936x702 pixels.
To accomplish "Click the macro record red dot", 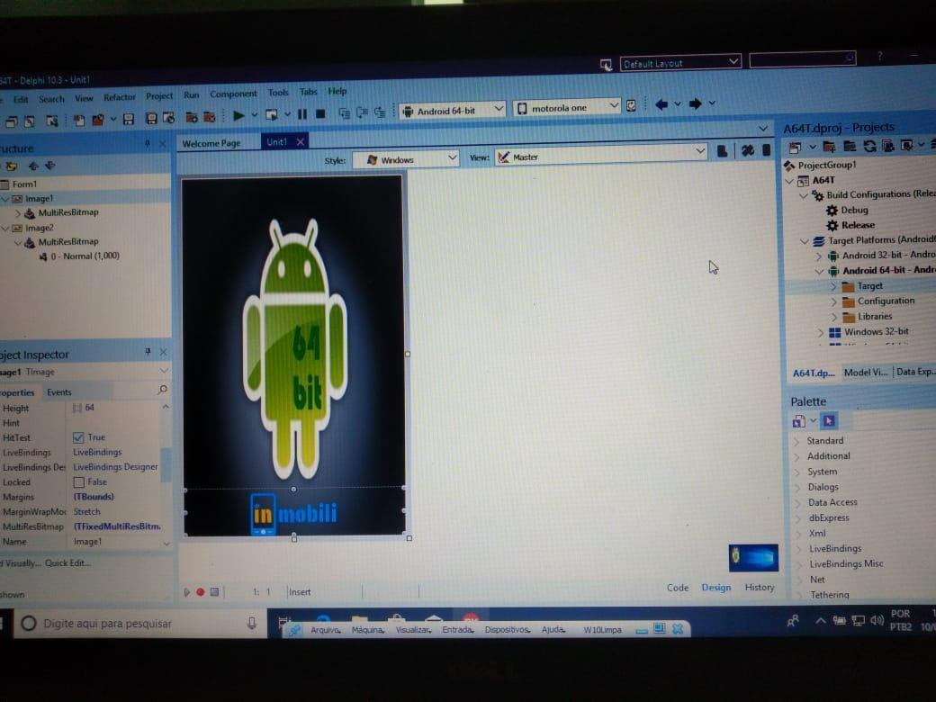I will [x=201, y=592].
